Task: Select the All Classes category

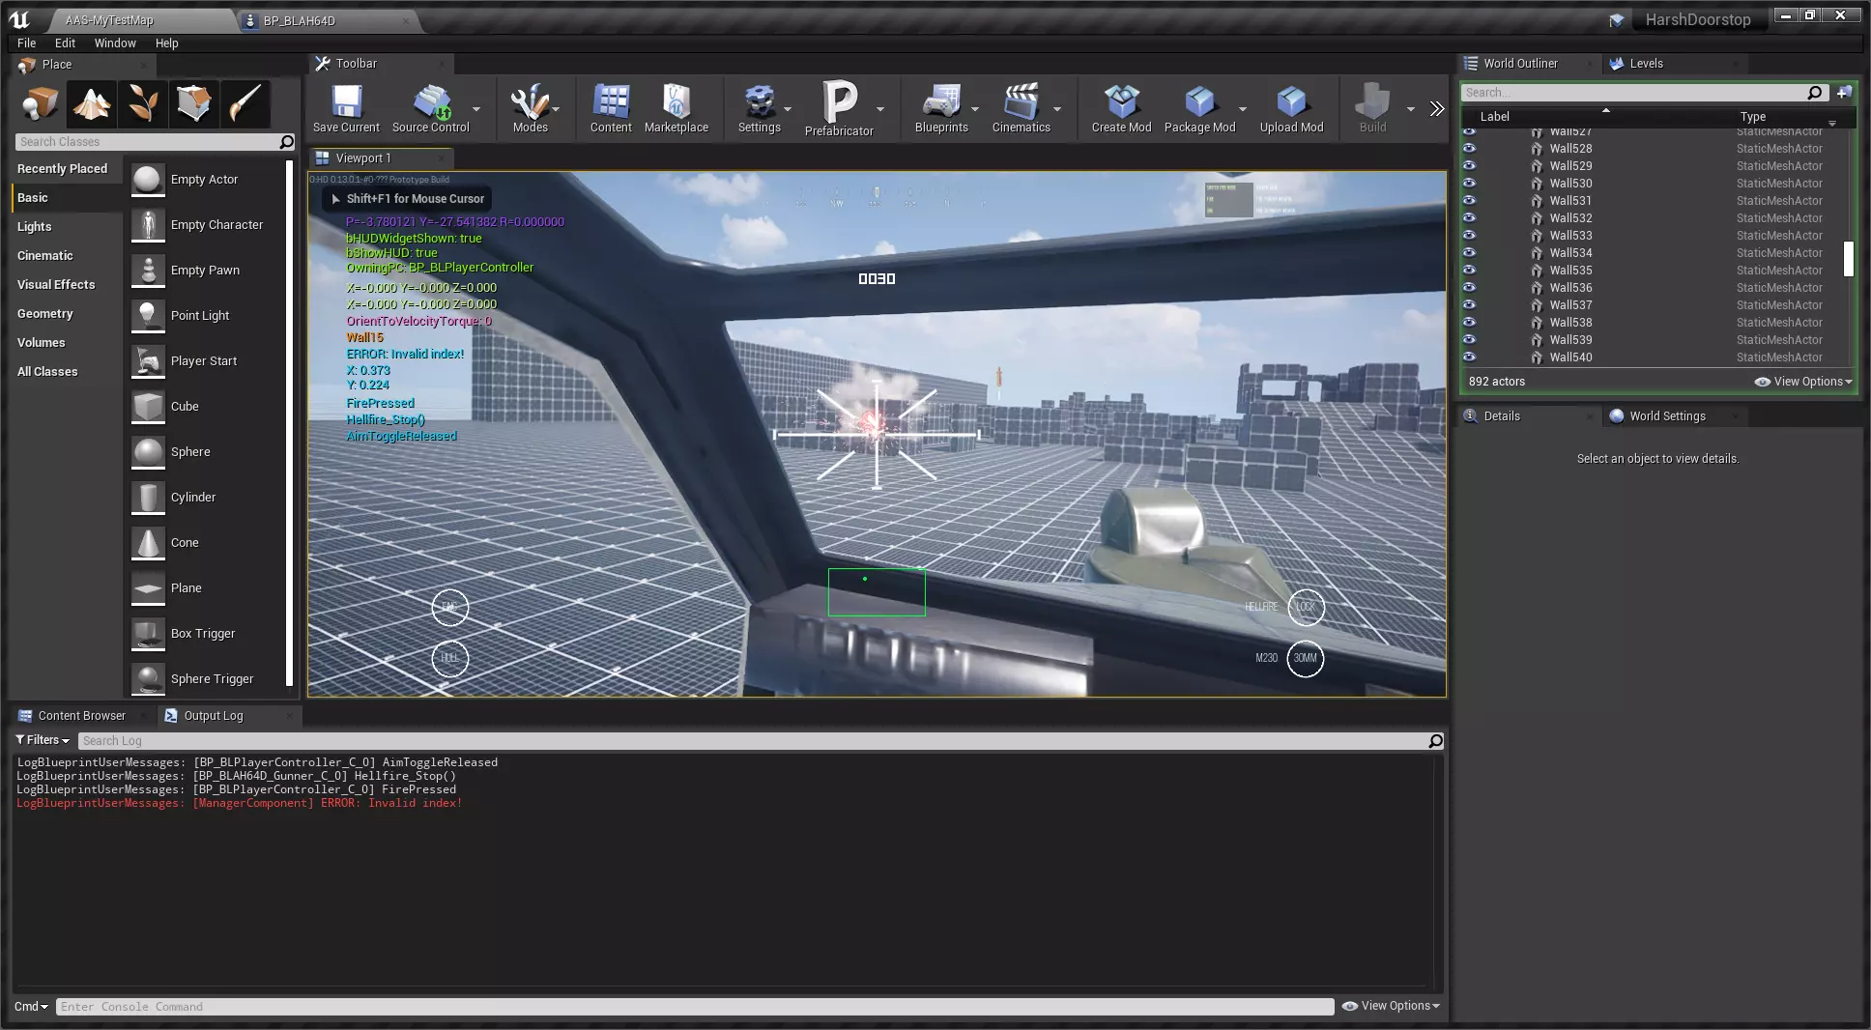Action: pyautogui.click(x=47, y=371)
